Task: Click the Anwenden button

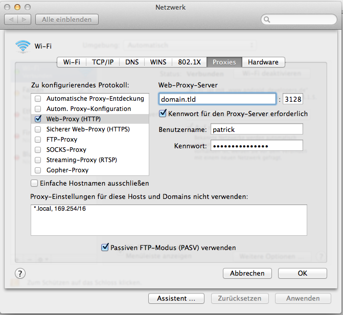Action: [x=303, y=298]
